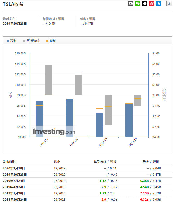
Task: Click the 截止 column header
Action: (57, 162)
